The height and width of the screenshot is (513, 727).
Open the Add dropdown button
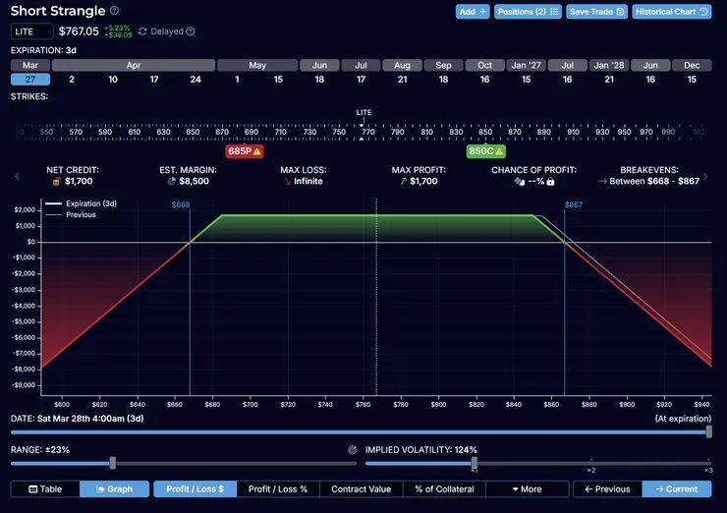click(473, 12)
